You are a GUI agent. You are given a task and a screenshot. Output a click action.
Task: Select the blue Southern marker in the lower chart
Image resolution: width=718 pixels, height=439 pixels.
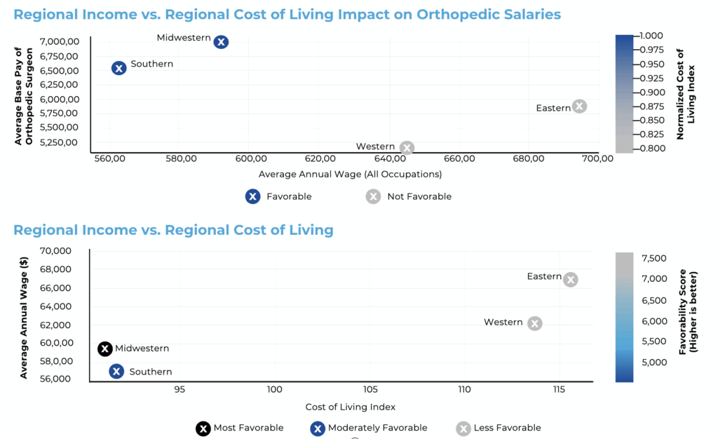click(x=116, y=371)
